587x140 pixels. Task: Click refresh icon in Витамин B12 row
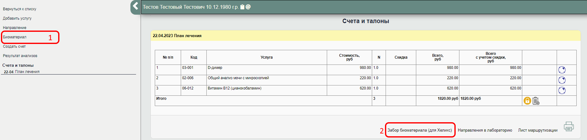pos(562,90)
